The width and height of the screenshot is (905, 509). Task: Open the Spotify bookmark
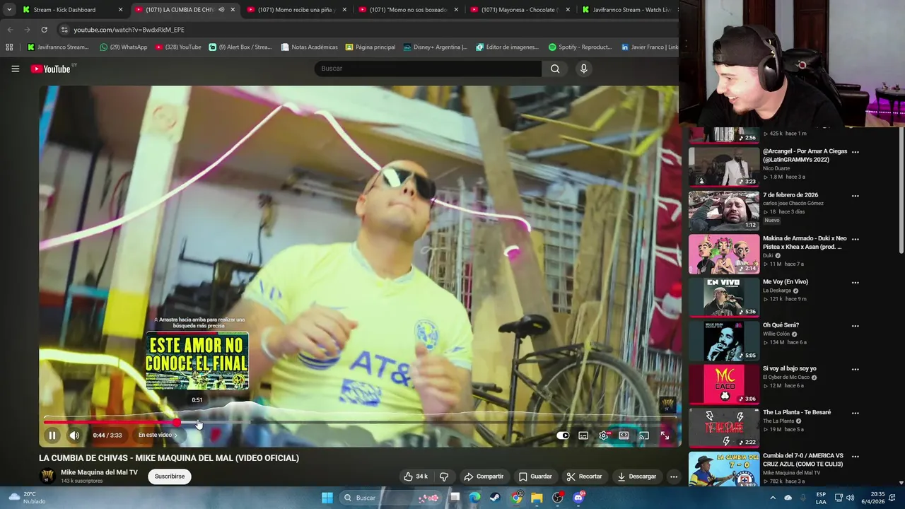pyautogui.click(x=580, y=47)
